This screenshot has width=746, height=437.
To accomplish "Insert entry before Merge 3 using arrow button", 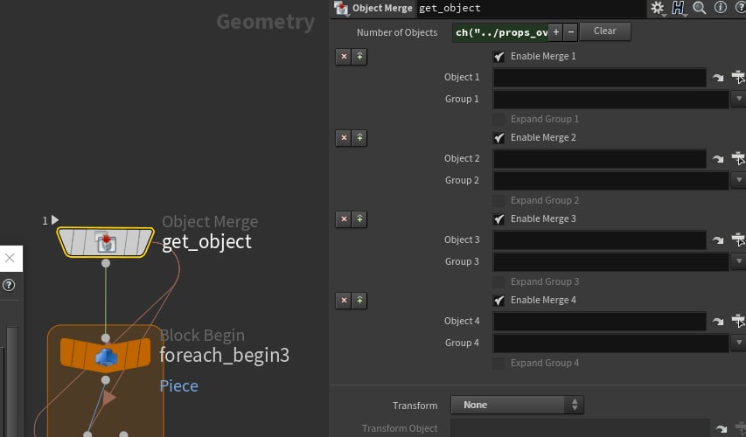I will point(359,219).
